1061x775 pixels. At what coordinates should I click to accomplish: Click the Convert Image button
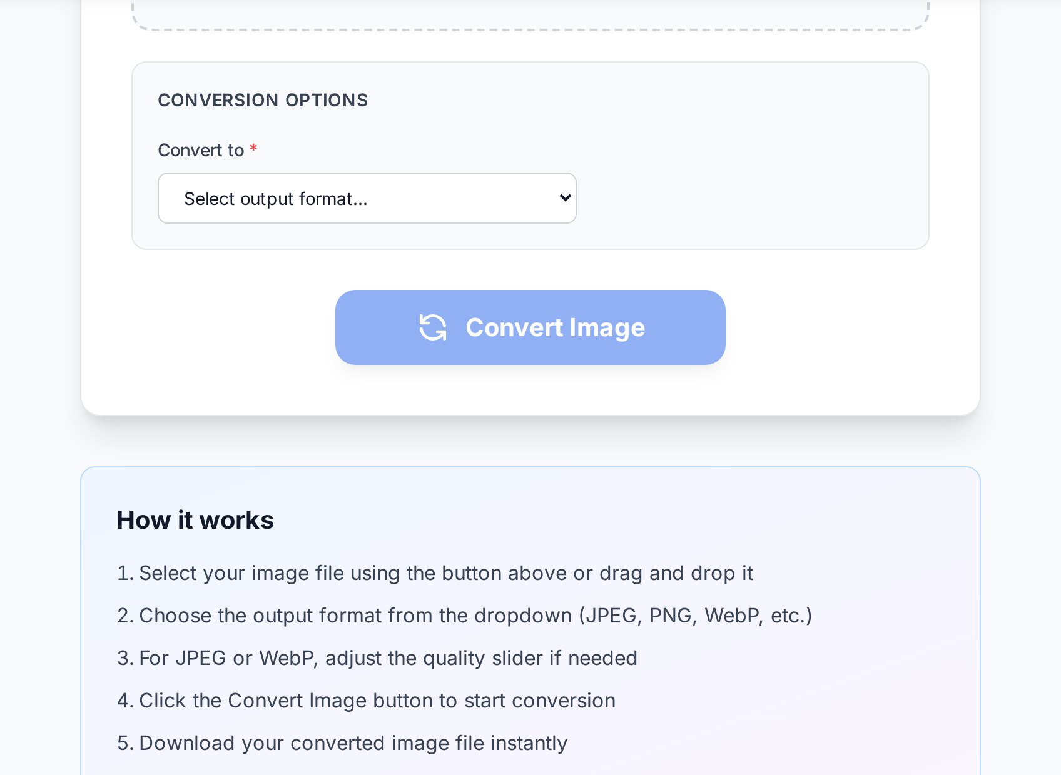pos(530,327)
